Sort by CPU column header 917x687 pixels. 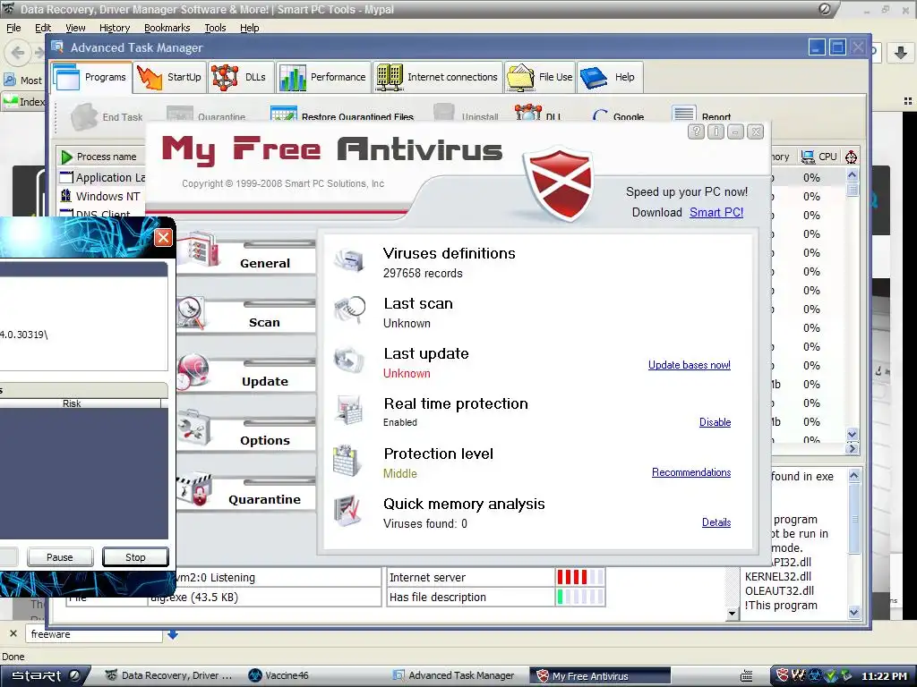click(820, 157)
